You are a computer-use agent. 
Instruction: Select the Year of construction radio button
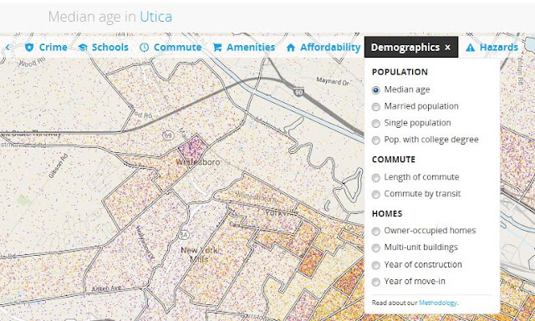pyautogui.click(x=376, y=265)
